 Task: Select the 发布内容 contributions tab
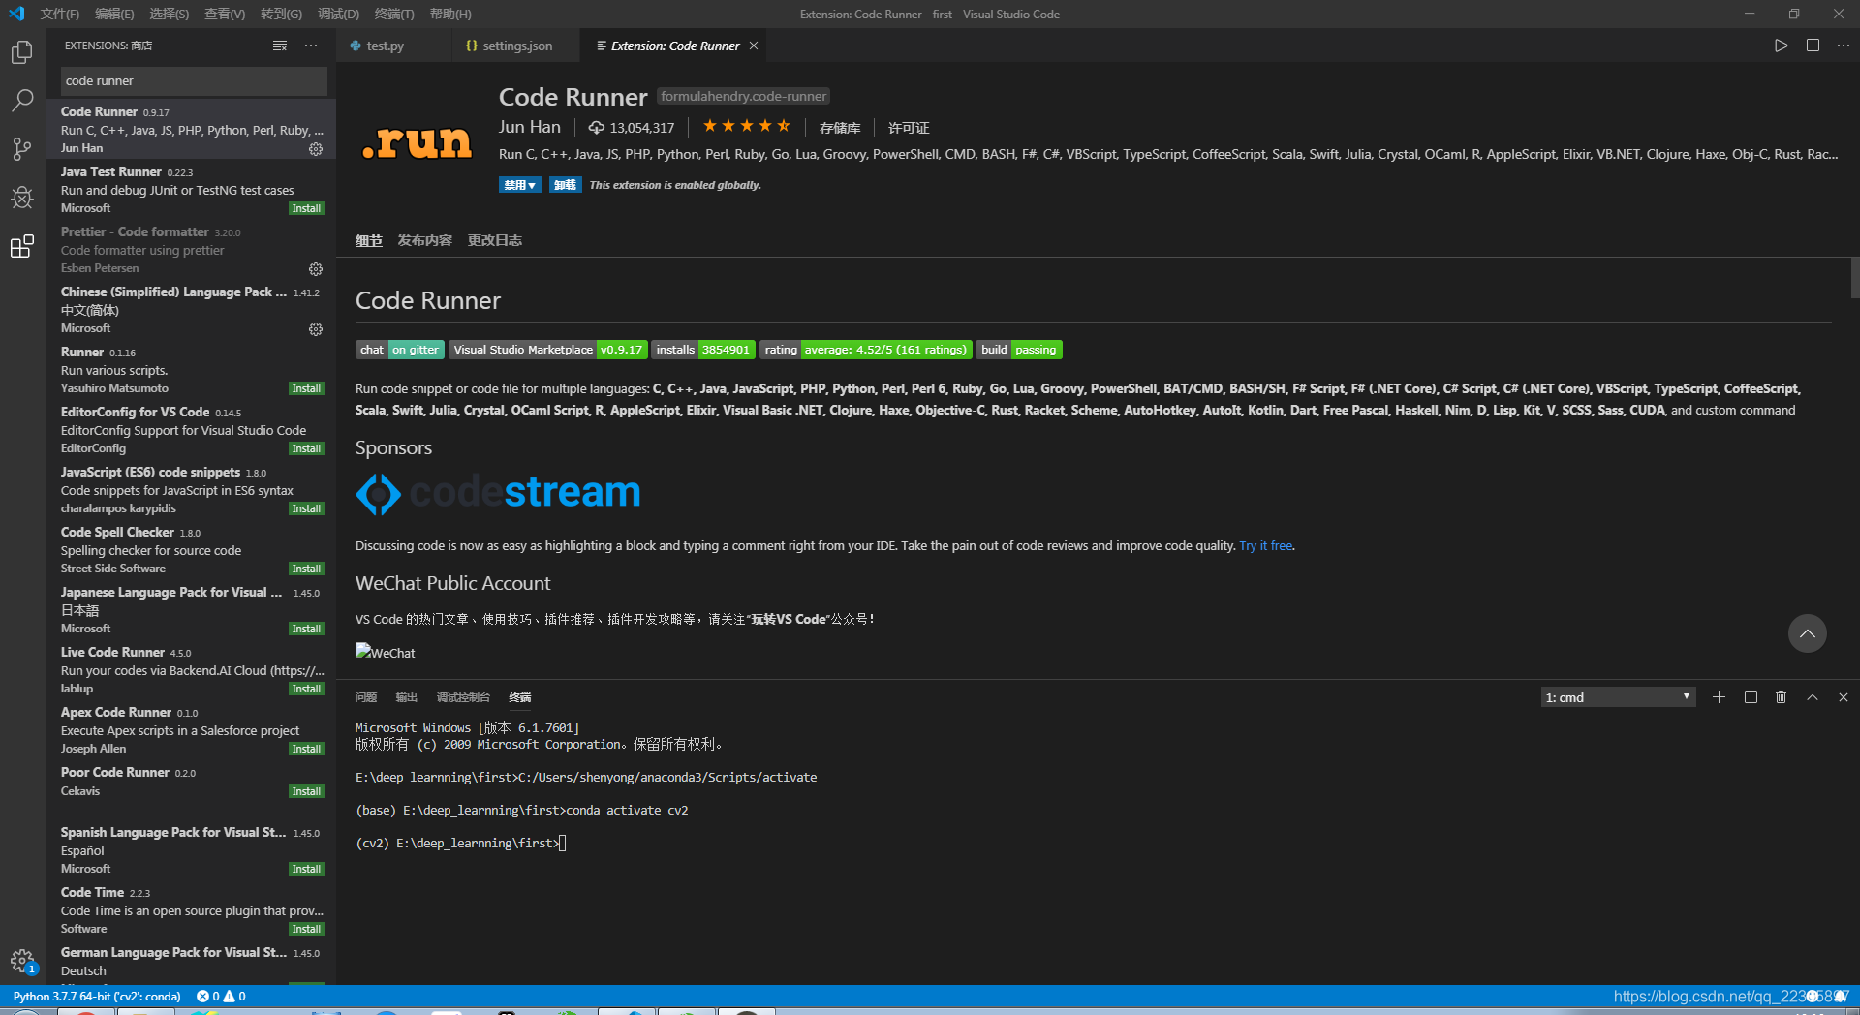(x=424, y=240)
